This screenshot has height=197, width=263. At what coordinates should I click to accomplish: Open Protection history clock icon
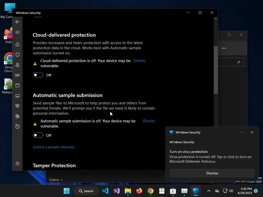coord(17,126)
